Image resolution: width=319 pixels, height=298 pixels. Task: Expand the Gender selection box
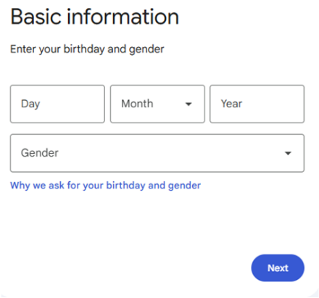pyautogui.click(x=157, y=153)
